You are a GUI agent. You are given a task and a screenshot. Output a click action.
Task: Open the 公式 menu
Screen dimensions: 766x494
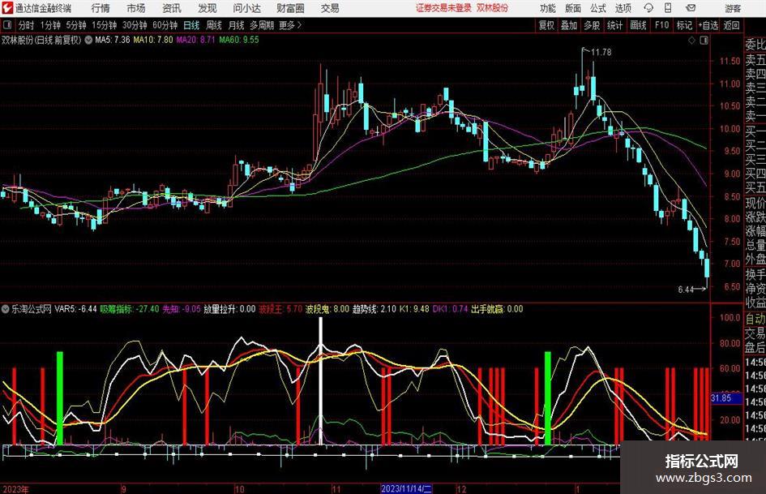coord(598,8)
